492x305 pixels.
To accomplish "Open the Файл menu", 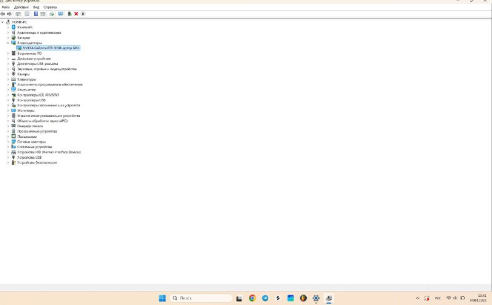I will 6,7.
